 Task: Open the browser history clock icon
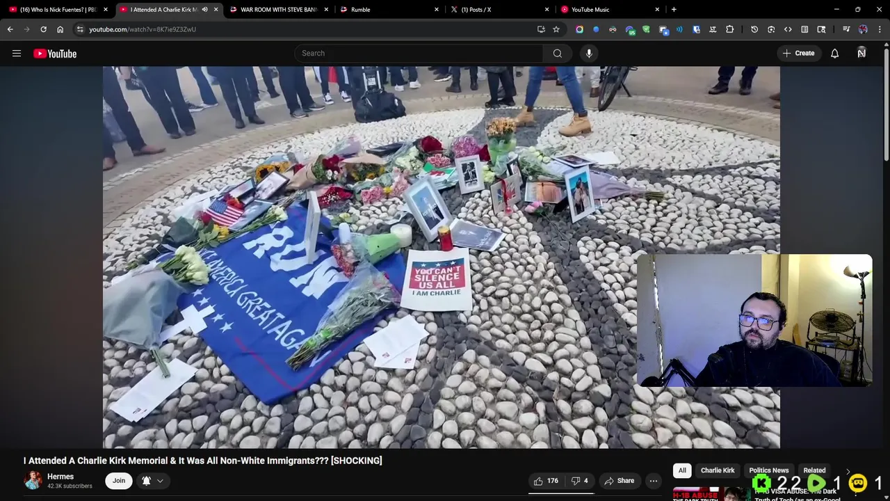click(754, 29)
